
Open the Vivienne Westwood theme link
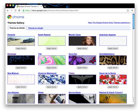point(47,73)
